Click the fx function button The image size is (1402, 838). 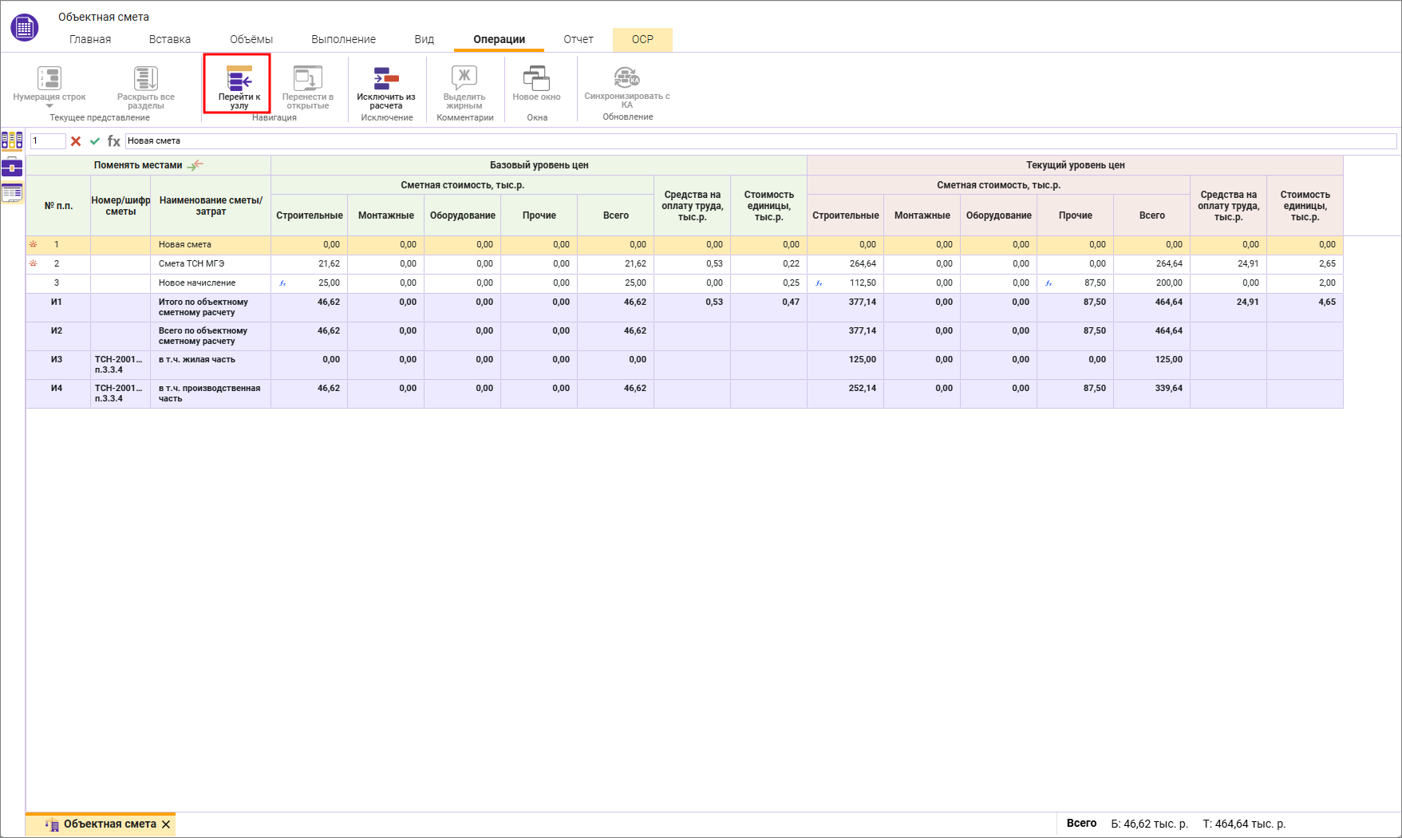pos(114,141)
